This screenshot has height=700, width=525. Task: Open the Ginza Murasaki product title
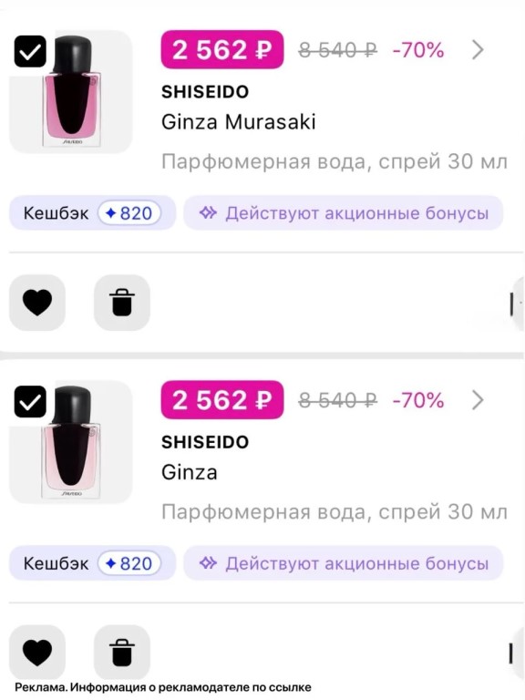tap(239, 122)
